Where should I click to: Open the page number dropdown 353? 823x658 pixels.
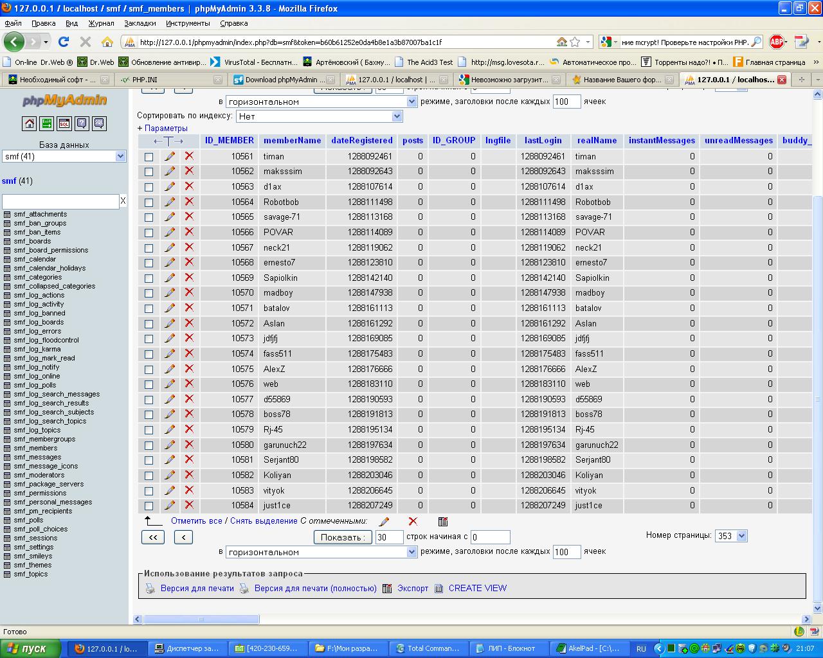click(x=731, y=536)
